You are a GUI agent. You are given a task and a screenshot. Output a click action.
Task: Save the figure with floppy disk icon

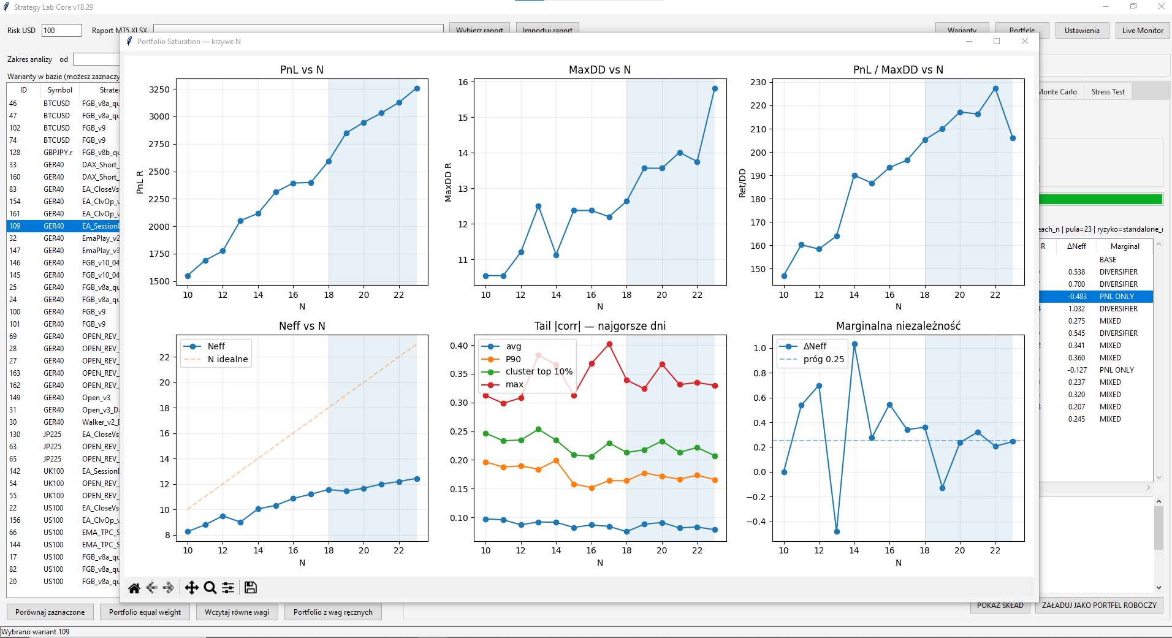pyautogui.click(x=250, y=588)
